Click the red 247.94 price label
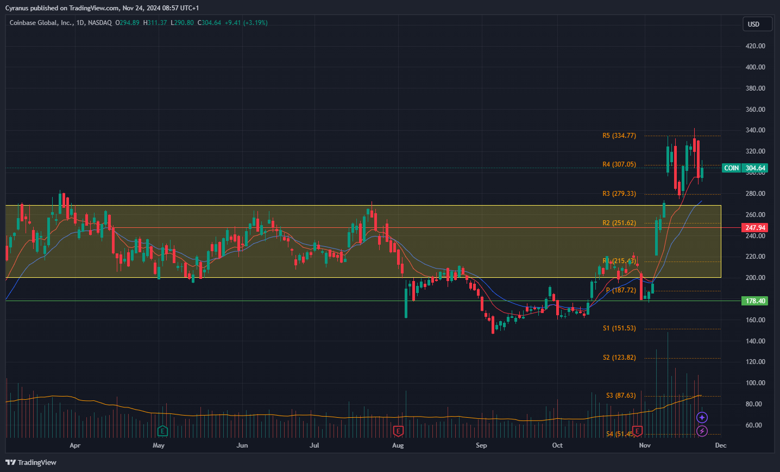 [x=755, y=228]
